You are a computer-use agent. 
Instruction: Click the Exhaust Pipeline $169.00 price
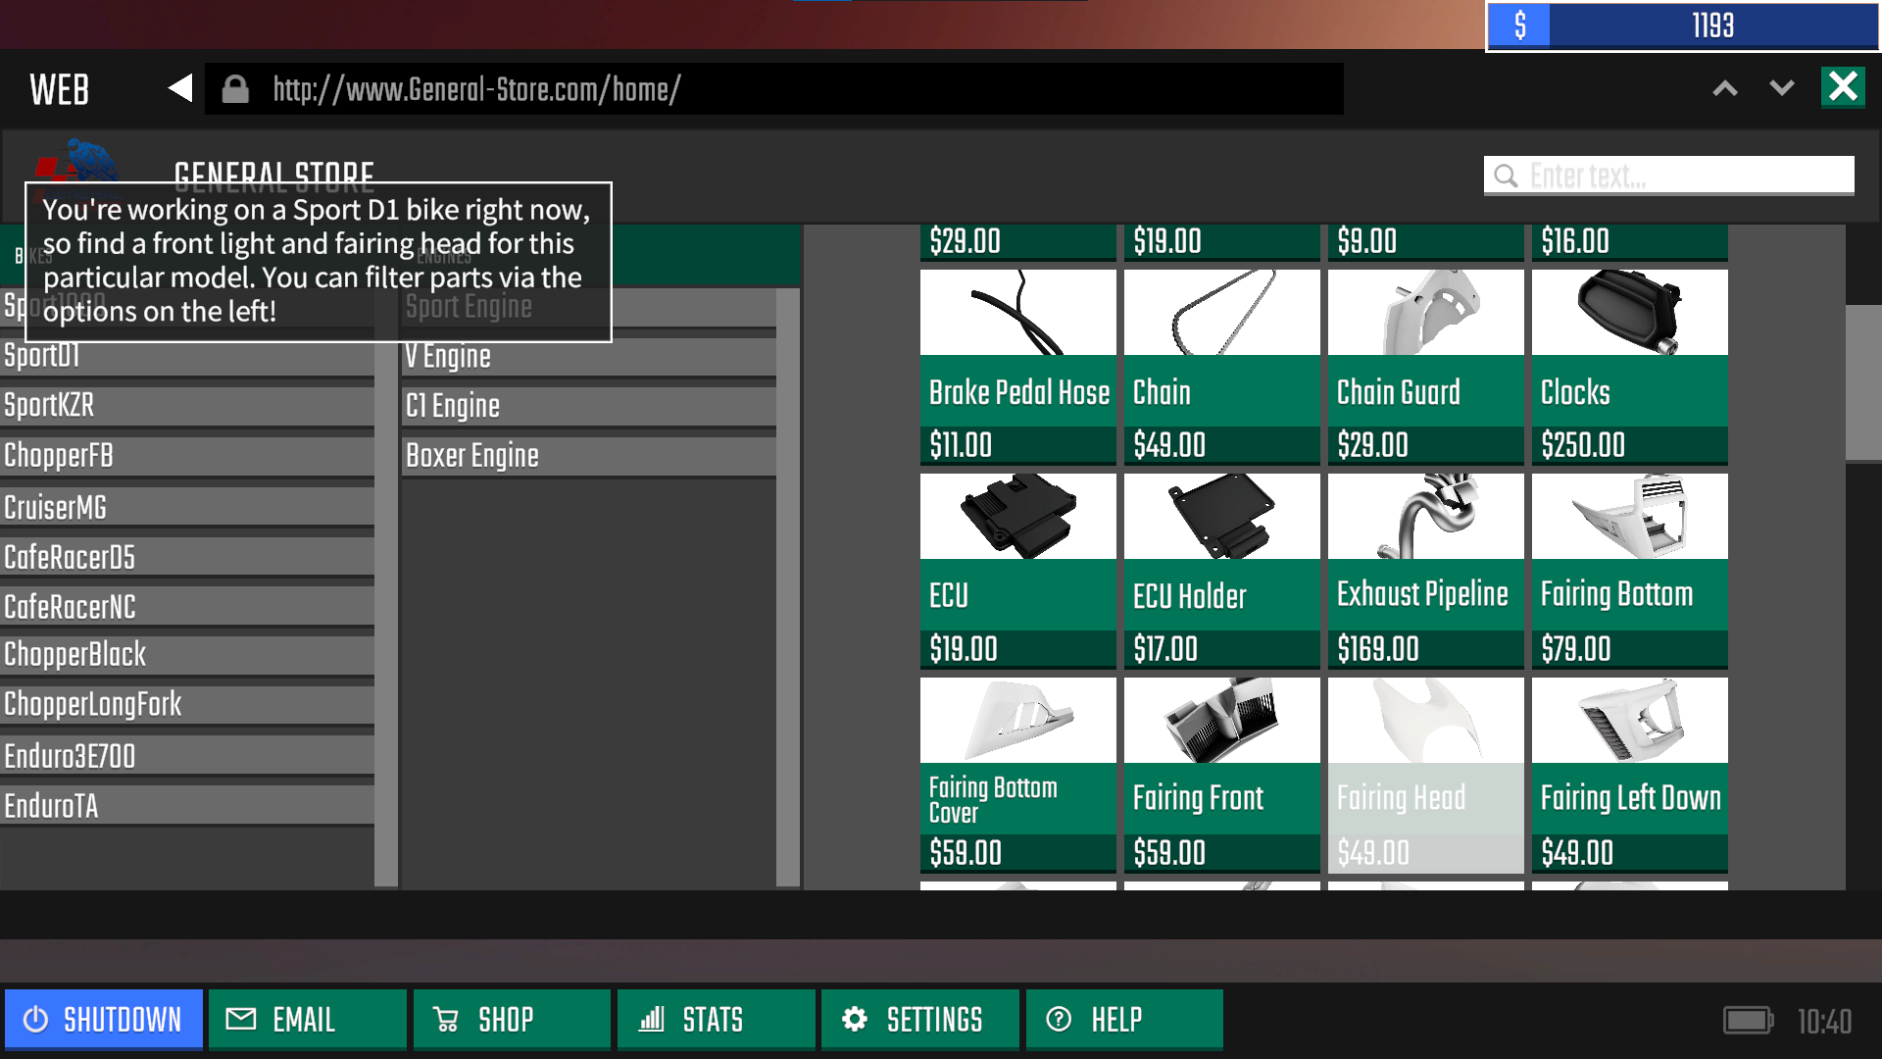coord(1378,649)
